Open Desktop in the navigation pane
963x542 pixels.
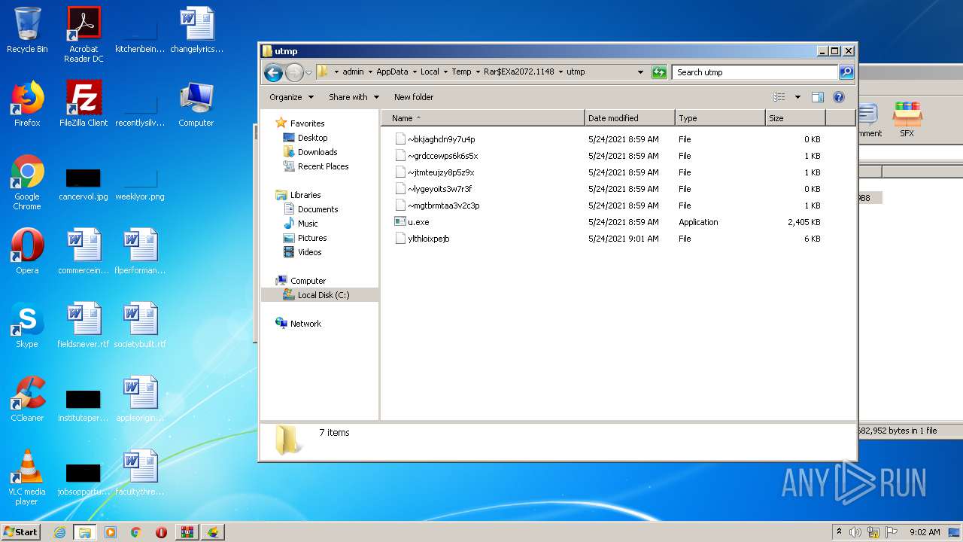point(312,138)
